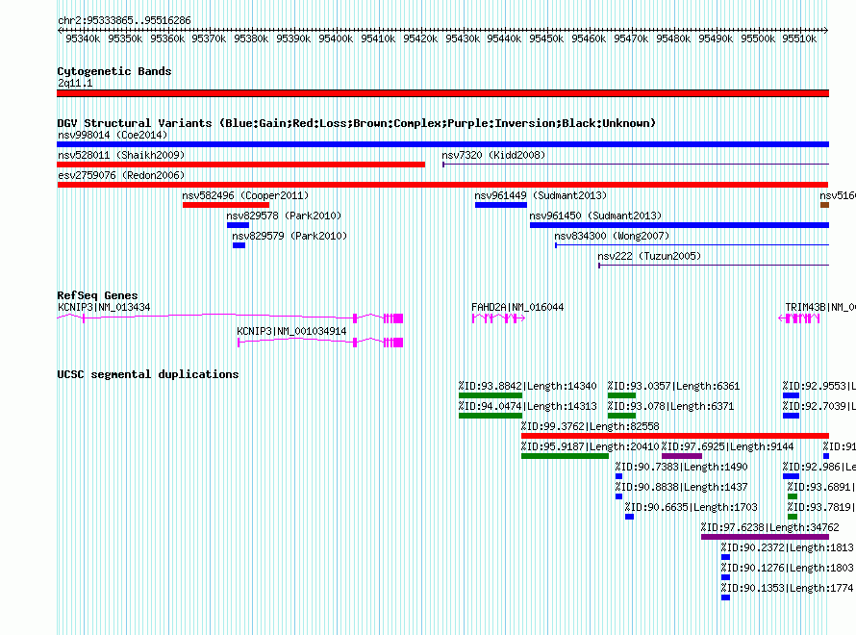Click the blue nsv961450 gain bar
856x635 pixels.
click(679, 225)
